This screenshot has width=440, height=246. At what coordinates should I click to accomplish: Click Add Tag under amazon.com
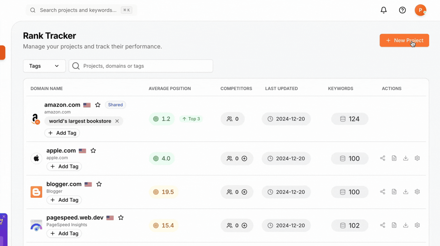[x=62, y=133]
